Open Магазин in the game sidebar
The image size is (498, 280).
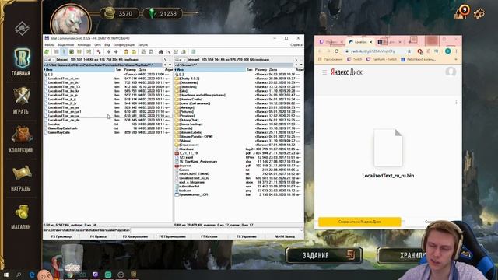(x=21, y=217)
